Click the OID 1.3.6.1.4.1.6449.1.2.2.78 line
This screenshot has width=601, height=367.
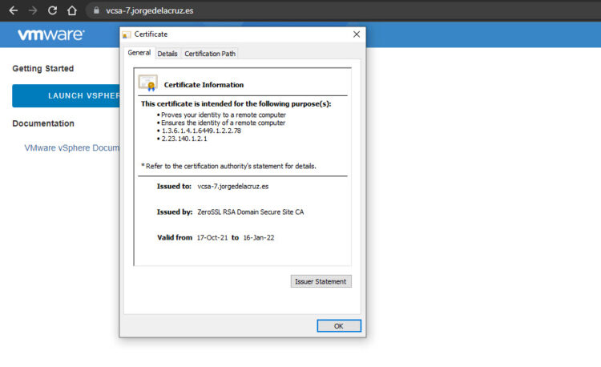click(201, 131)
